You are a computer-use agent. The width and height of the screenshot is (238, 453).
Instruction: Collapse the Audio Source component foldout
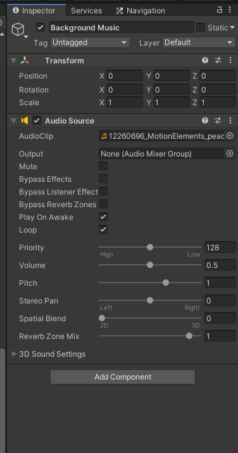13,120
